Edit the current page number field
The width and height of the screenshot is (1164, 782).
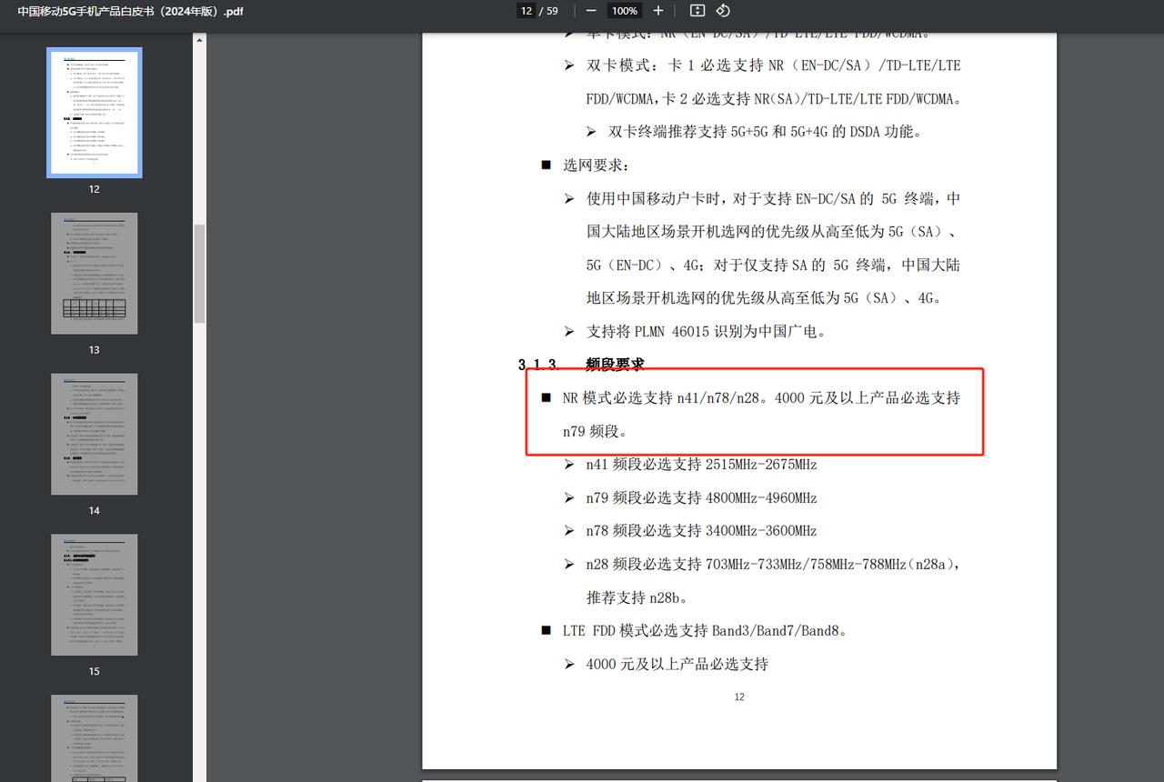[x=526, y=11]
